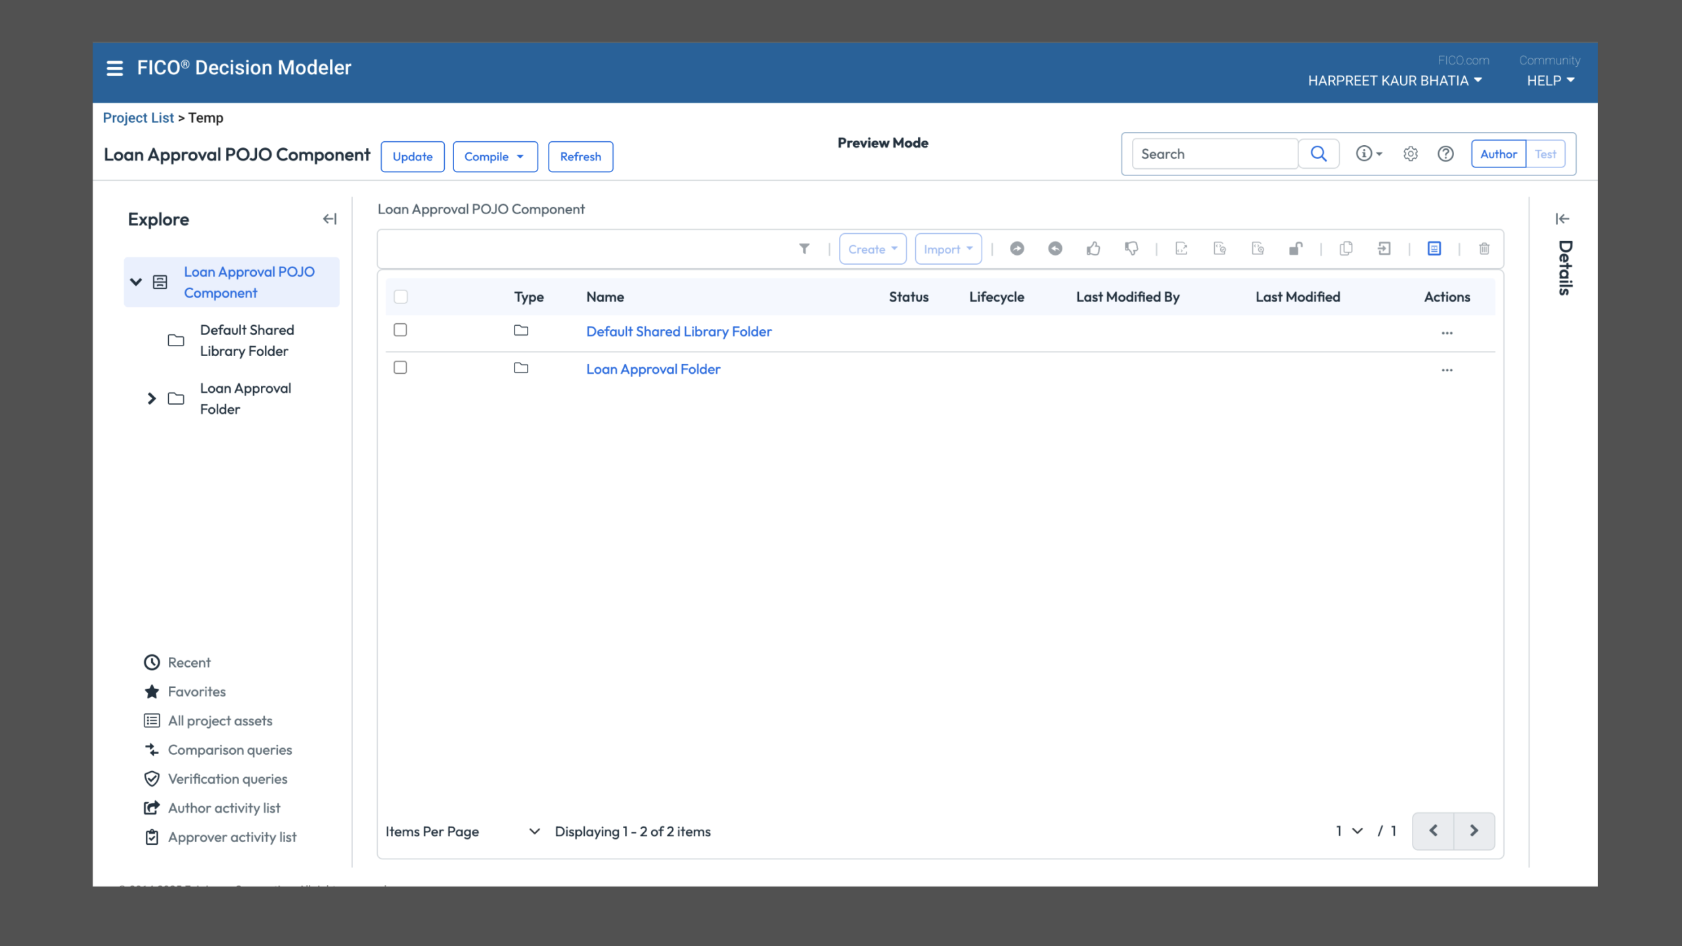Click folder icon in Loan Approval Folder row
The image size is (1682, 946).
(x=521, y=368)
